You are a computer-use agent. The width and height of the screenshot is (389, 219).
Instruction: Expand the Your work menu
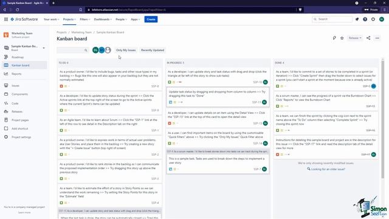[51, 19]
